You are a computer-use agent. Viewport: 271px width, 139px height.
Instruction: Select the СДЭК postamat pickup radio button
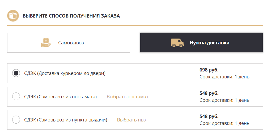[16, 96]
